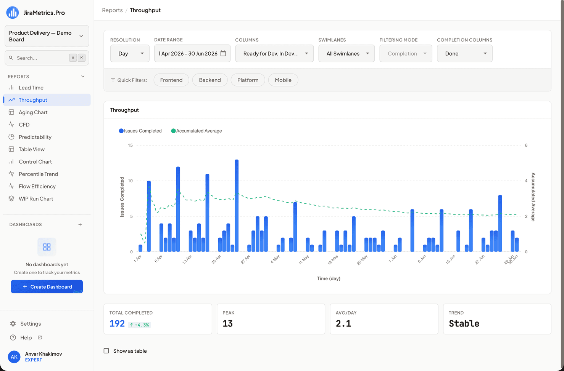Click the Predictability pie icon

(x=11, y=137)
